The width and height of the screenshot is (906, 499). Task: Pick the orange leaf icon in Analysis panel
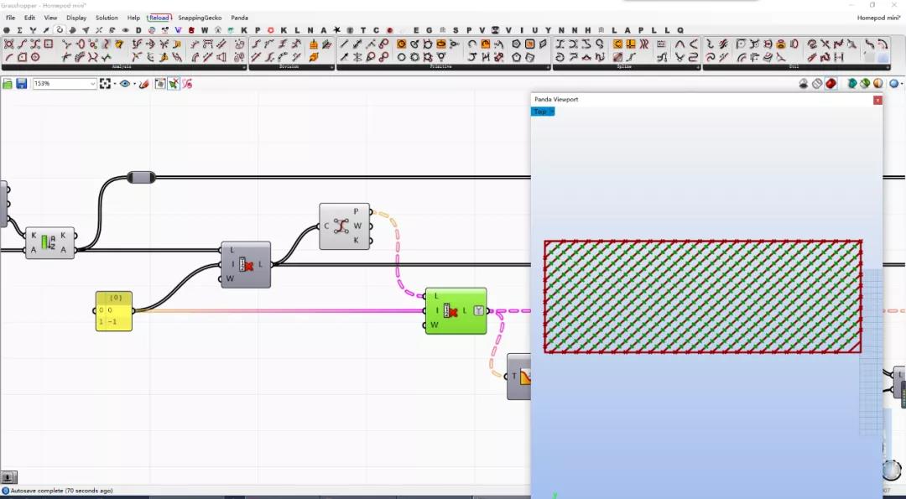[x=119, y=44]
